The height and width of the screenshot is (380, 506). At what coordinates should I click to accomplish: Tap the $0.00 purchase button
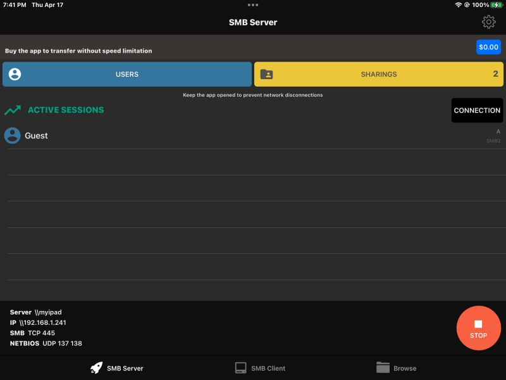(x=488, y=47)
